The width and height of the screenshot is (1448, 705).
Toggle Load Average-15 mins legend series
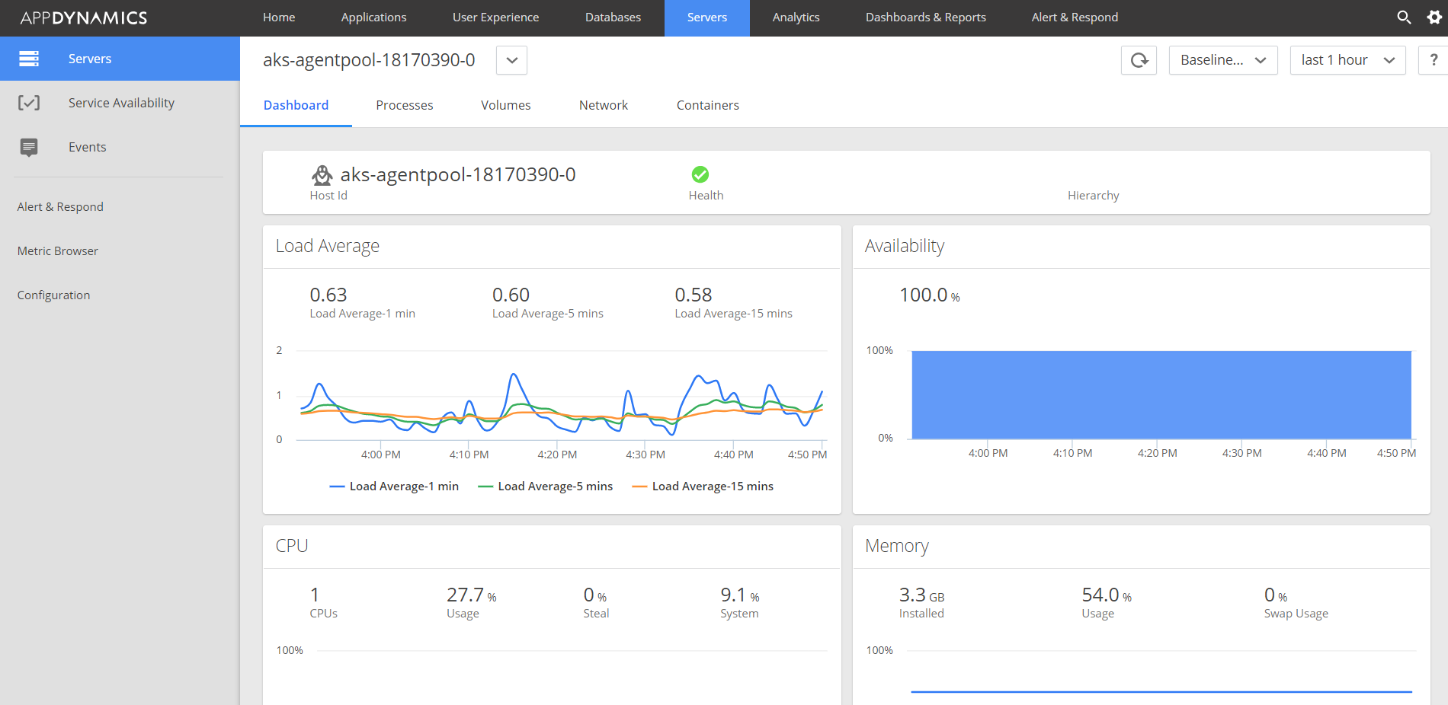[703, 486]
